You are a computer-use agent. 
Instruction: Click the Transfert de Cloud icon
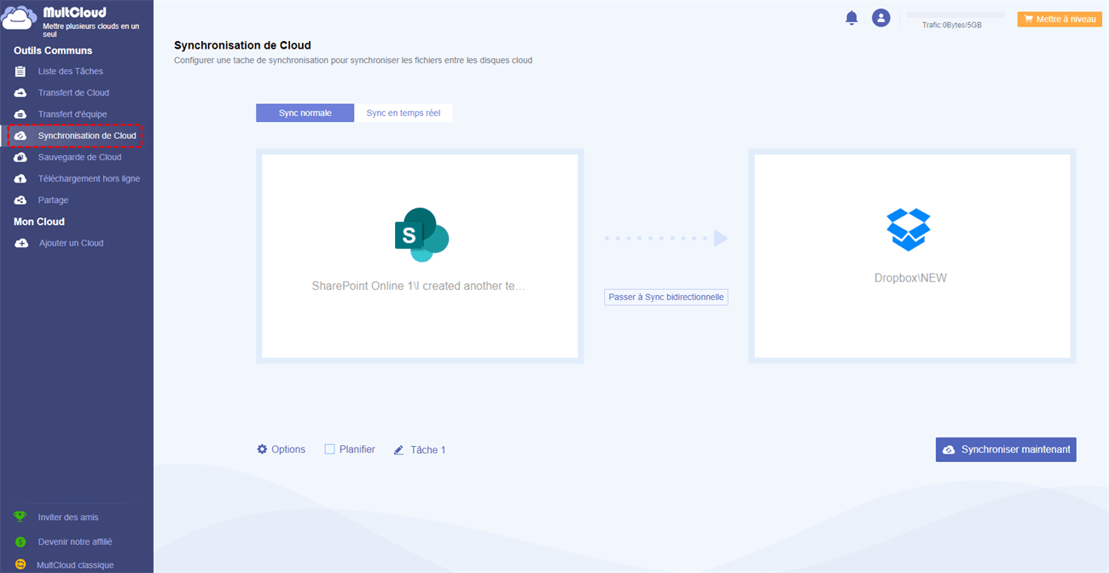tap(20, 93)
